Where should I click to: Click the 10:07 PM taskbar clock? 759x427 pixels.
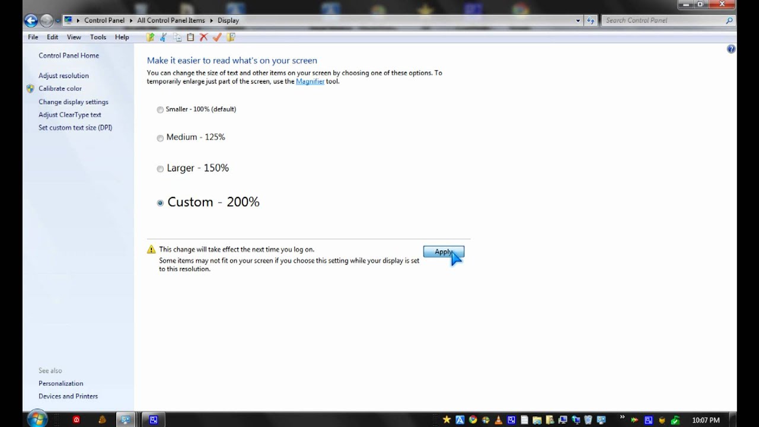(706, 420)
